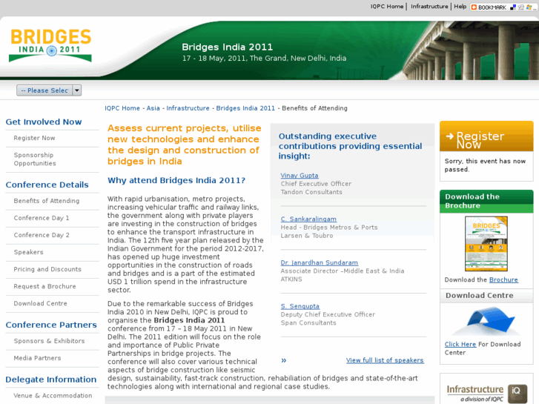Click the Delegate Information heading
The image size is (539, 404).
click(x=51, y=380)
